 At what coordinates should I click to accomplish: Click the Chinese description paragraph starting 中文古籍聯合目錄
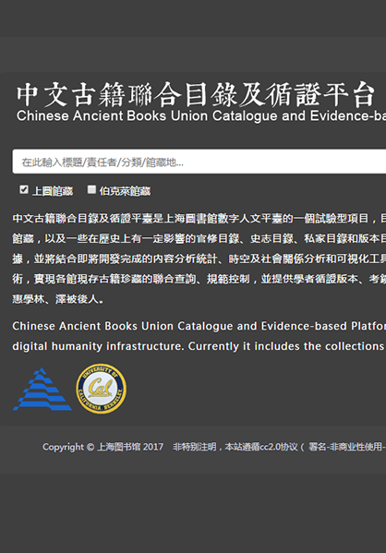(199, 258)
